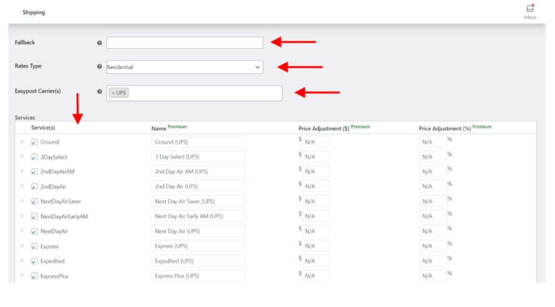Click the drag handle for 3DaySelect row
The width and height of the screenshot is (555, 307).
tap(22, 156)
